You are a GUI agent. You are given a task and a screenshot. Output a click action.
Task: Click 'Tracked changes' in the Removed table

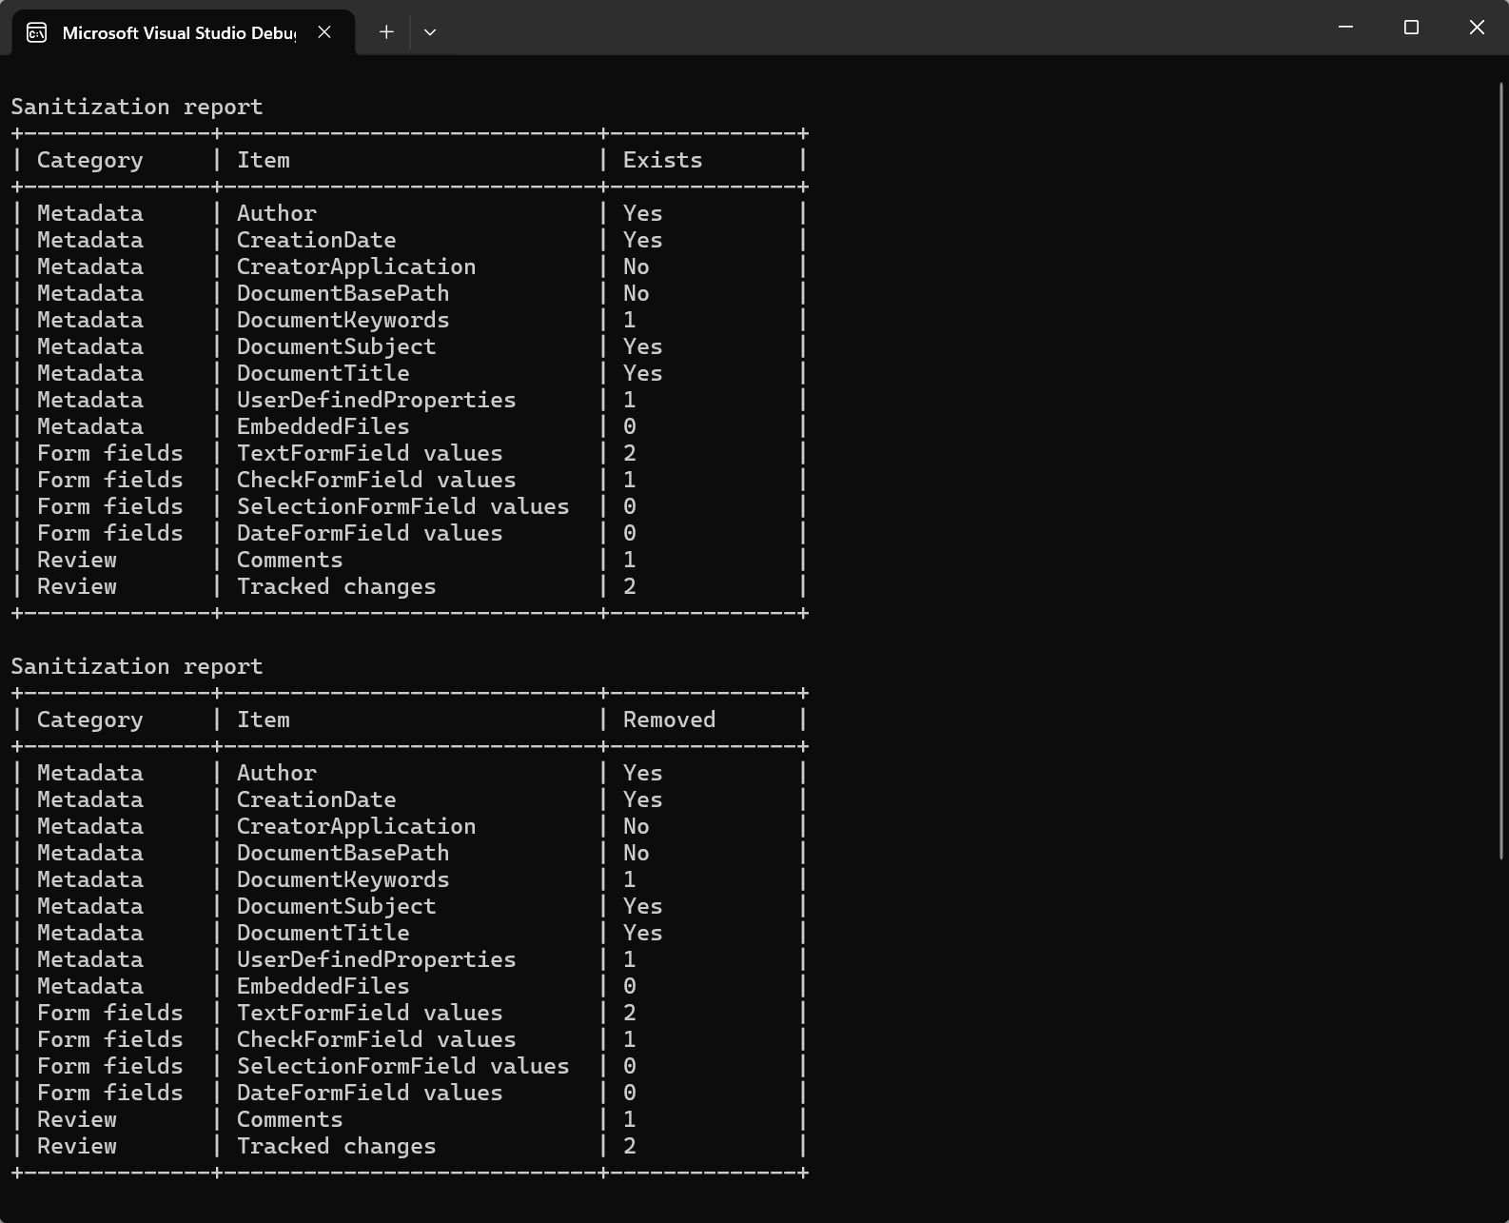(x=337, y=1147)
